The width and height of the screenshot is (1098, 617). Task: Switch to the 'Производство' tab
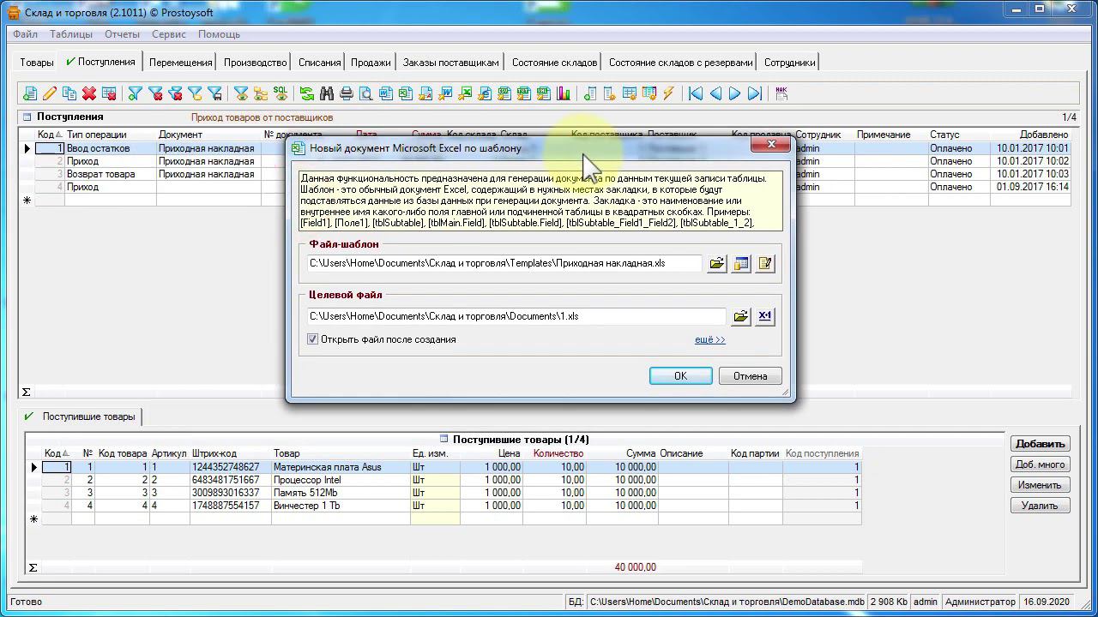point(256,63)
